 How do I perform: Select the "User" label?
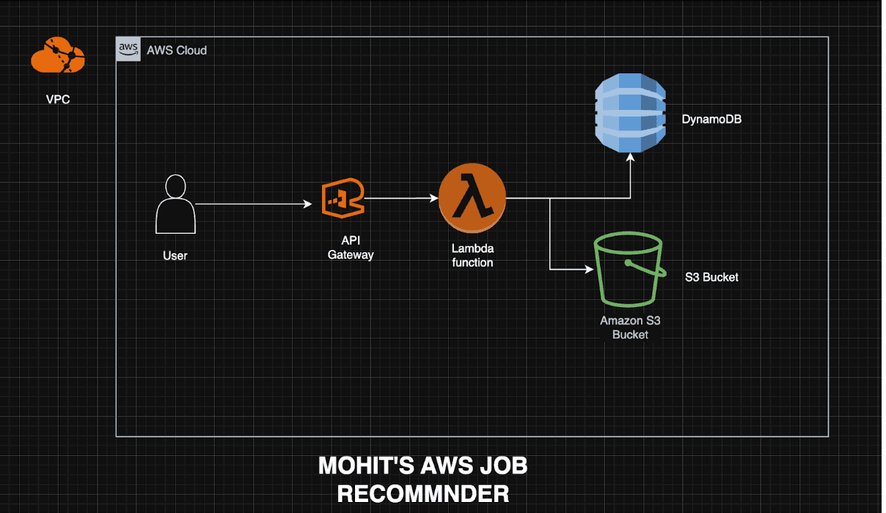pyautogui.click(x=175, y=256)
